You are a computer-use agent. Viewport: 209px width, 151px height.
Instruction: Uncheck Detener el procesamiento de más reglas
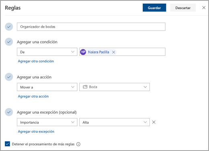pyautogui.click(x=7, y=144)
